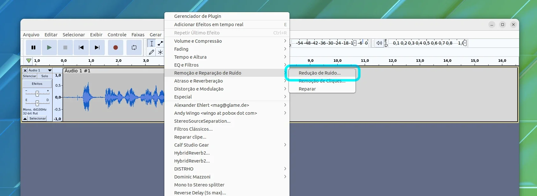537x196 pixels.
Task: Choose Mono to Stereo splitter
Action: 227,185
